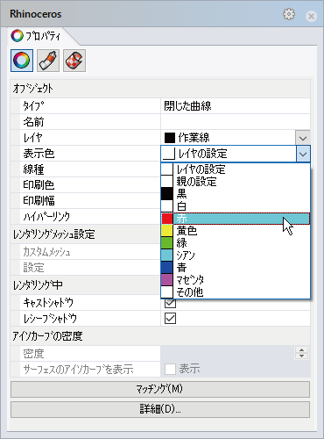
Task: Open the material properties paint tube icon
Action: 48,61
